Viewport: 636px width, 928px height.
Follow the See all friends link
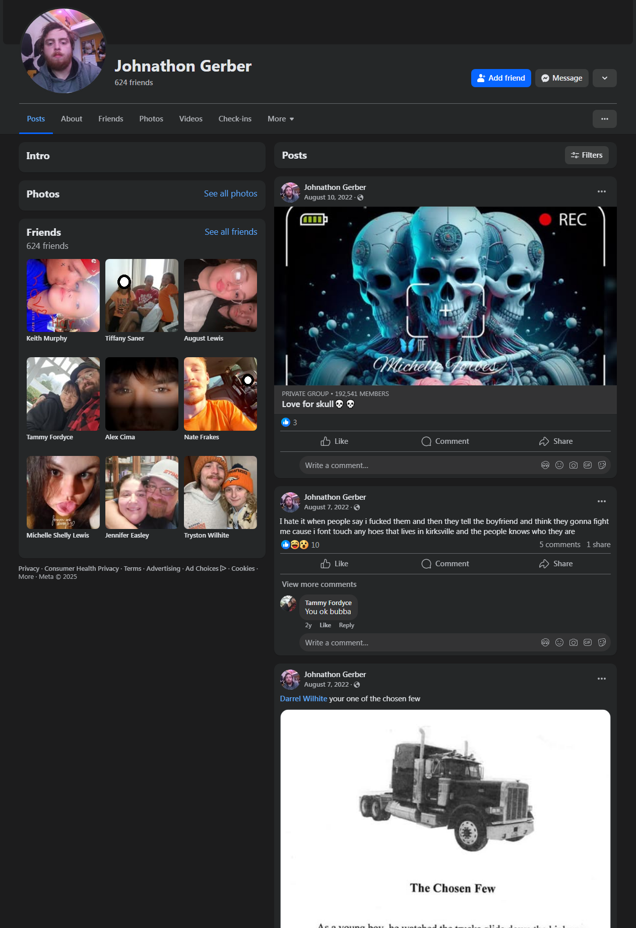(x=231, y=232)
